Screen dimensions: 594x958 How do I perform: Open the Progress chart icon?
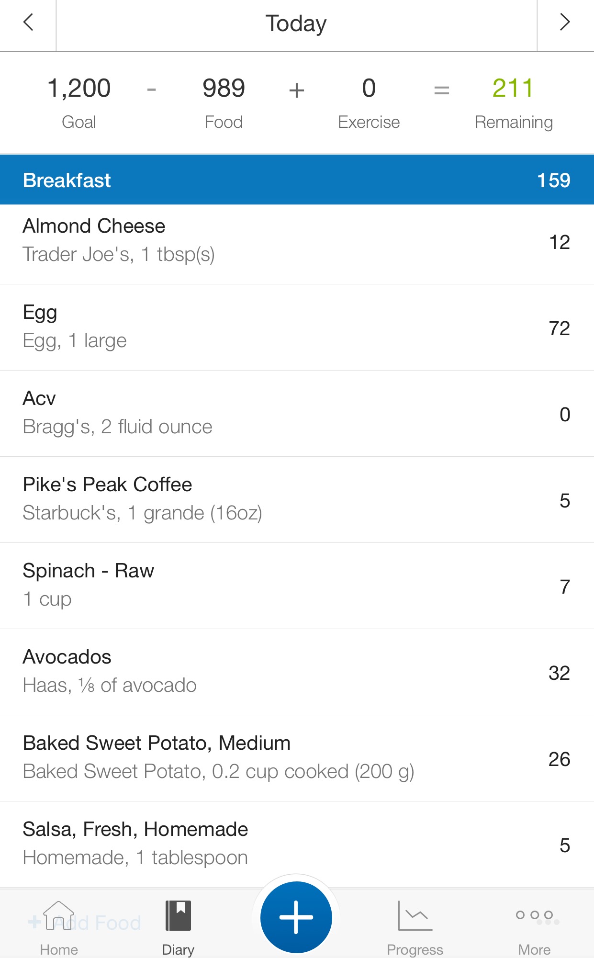pyautogui.click(x=415, y=915)
